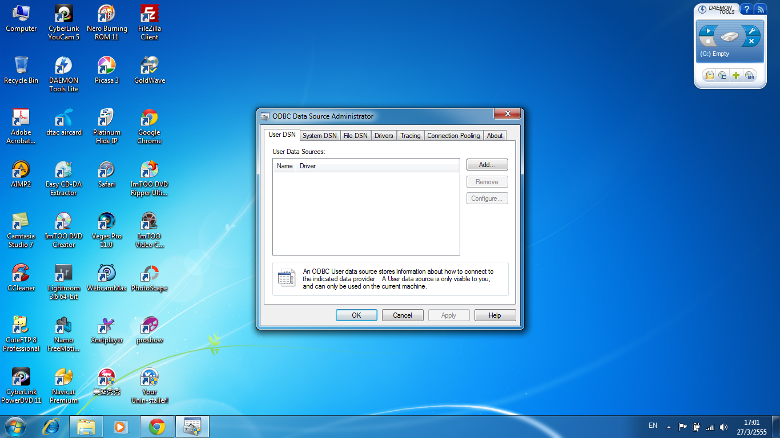This screenshot has height=438, width=780.
Task: Open the About tab
Action: pos(494,136)
